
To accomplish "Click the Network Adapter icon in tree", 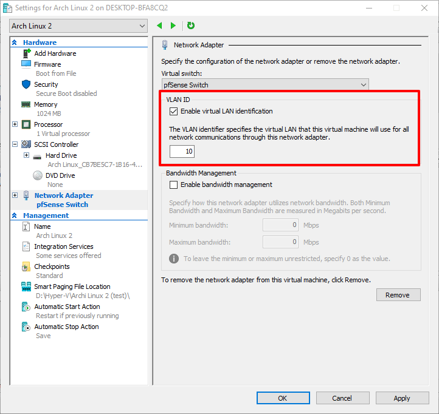I will point(26,195).
